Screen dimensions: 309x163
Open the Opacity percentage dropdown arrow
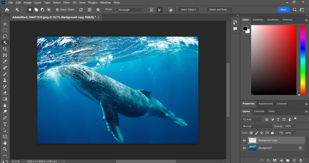pyautogui.click(x=294, y=126)
